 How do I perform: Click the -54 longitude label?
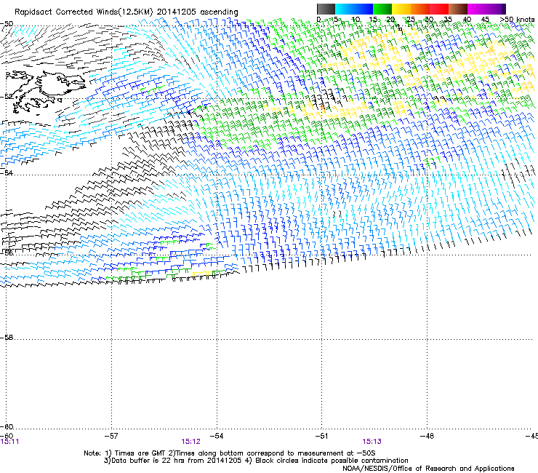[x=217, y=436]
